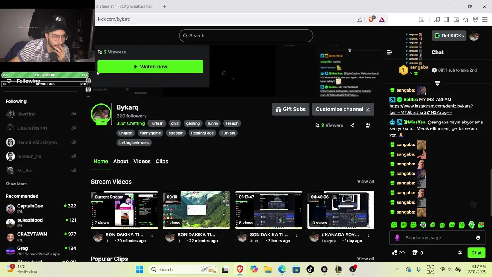Select the RestingFace tag
The width and height of the screenshot is (492, 277).
click(203, 133)
